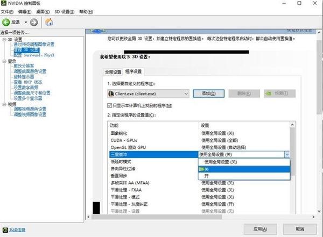Click the 恢复(T) button
This screenshot has width=323, height=237.
pyautogui.click(x=280, y=94)
